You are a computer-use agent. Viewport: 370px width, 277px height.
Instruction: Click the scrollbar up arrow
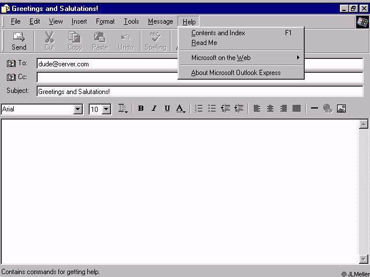(x=364, y=124)
